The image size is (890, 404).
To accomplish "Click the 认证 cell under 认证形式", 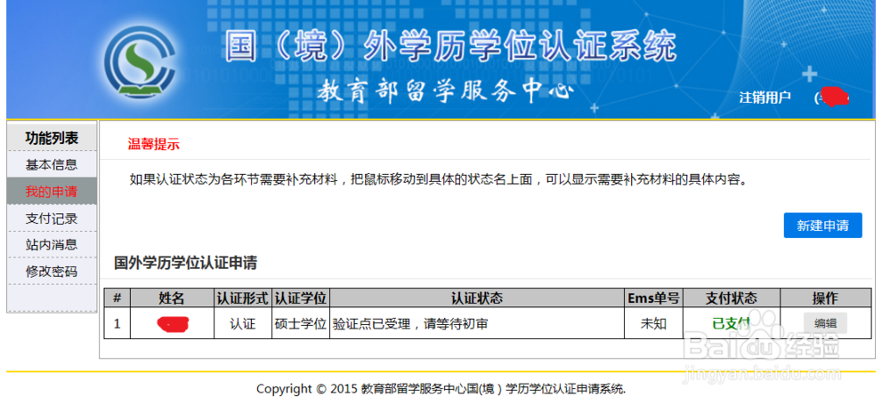I will (243, 324).
